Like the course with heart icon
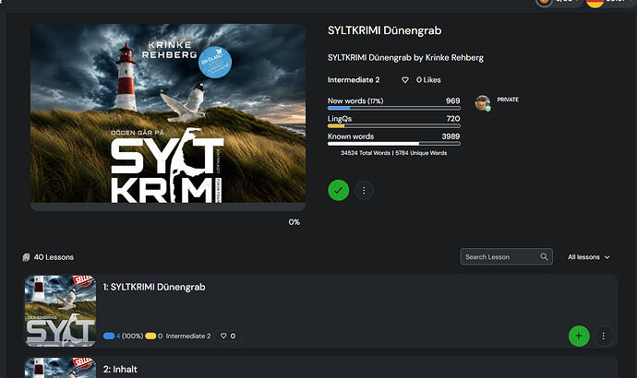This screenshot has height=378, width=637. [405, 80]
